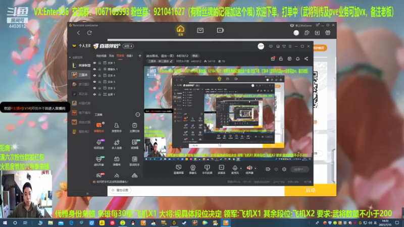Click the padlock icon in the stream header
This screenshot has height=227, width=404.
click(x=281, y=59)
